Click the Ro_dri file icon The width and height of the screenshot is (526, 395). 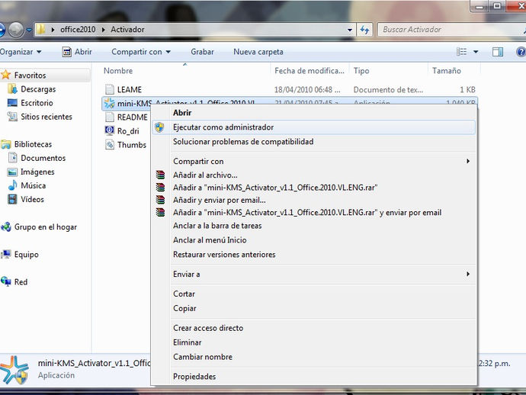109,130
